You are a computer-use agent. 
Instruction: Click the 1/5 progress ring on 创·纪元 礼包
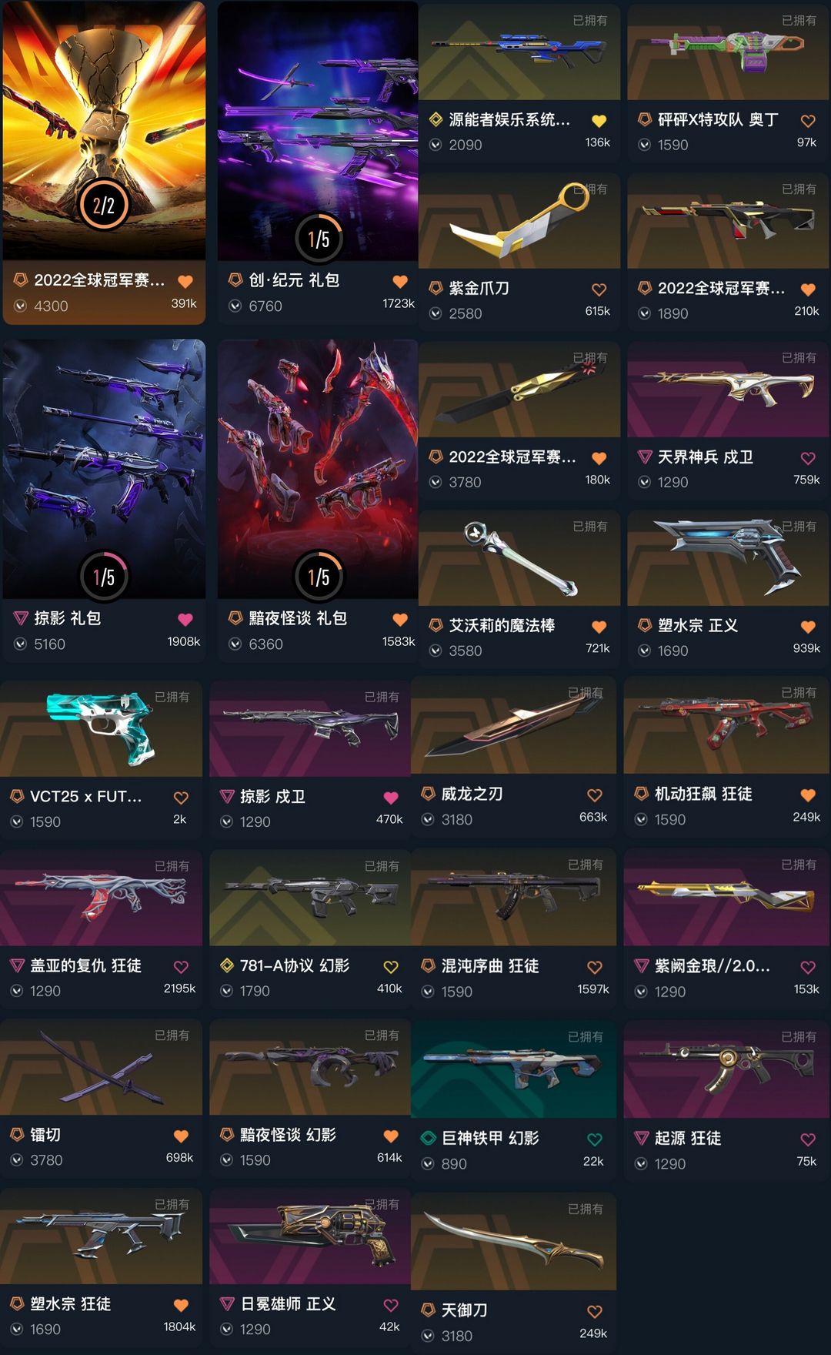point(319,239)
